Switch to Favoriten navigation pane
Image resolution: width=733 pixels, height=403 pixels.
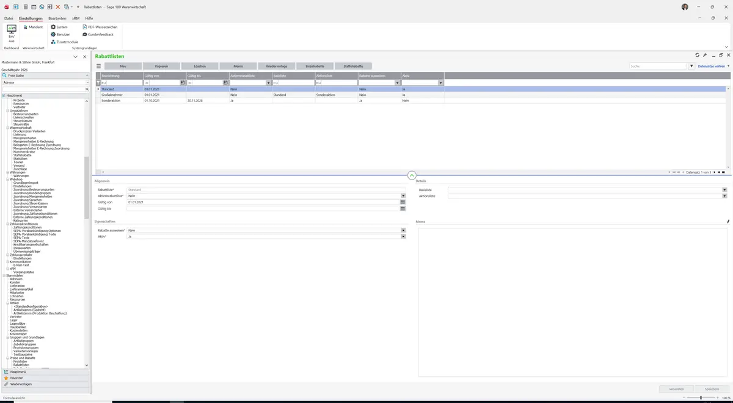click(45, 378)
